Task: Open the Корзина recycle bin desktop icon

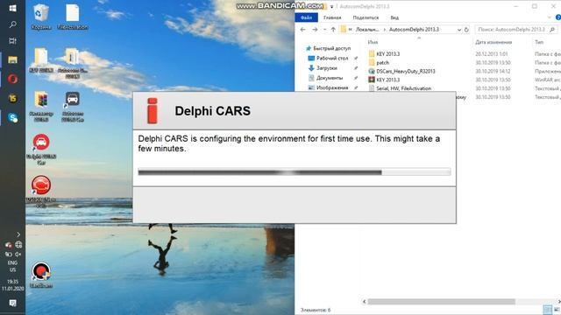Action: click(41, 17)
